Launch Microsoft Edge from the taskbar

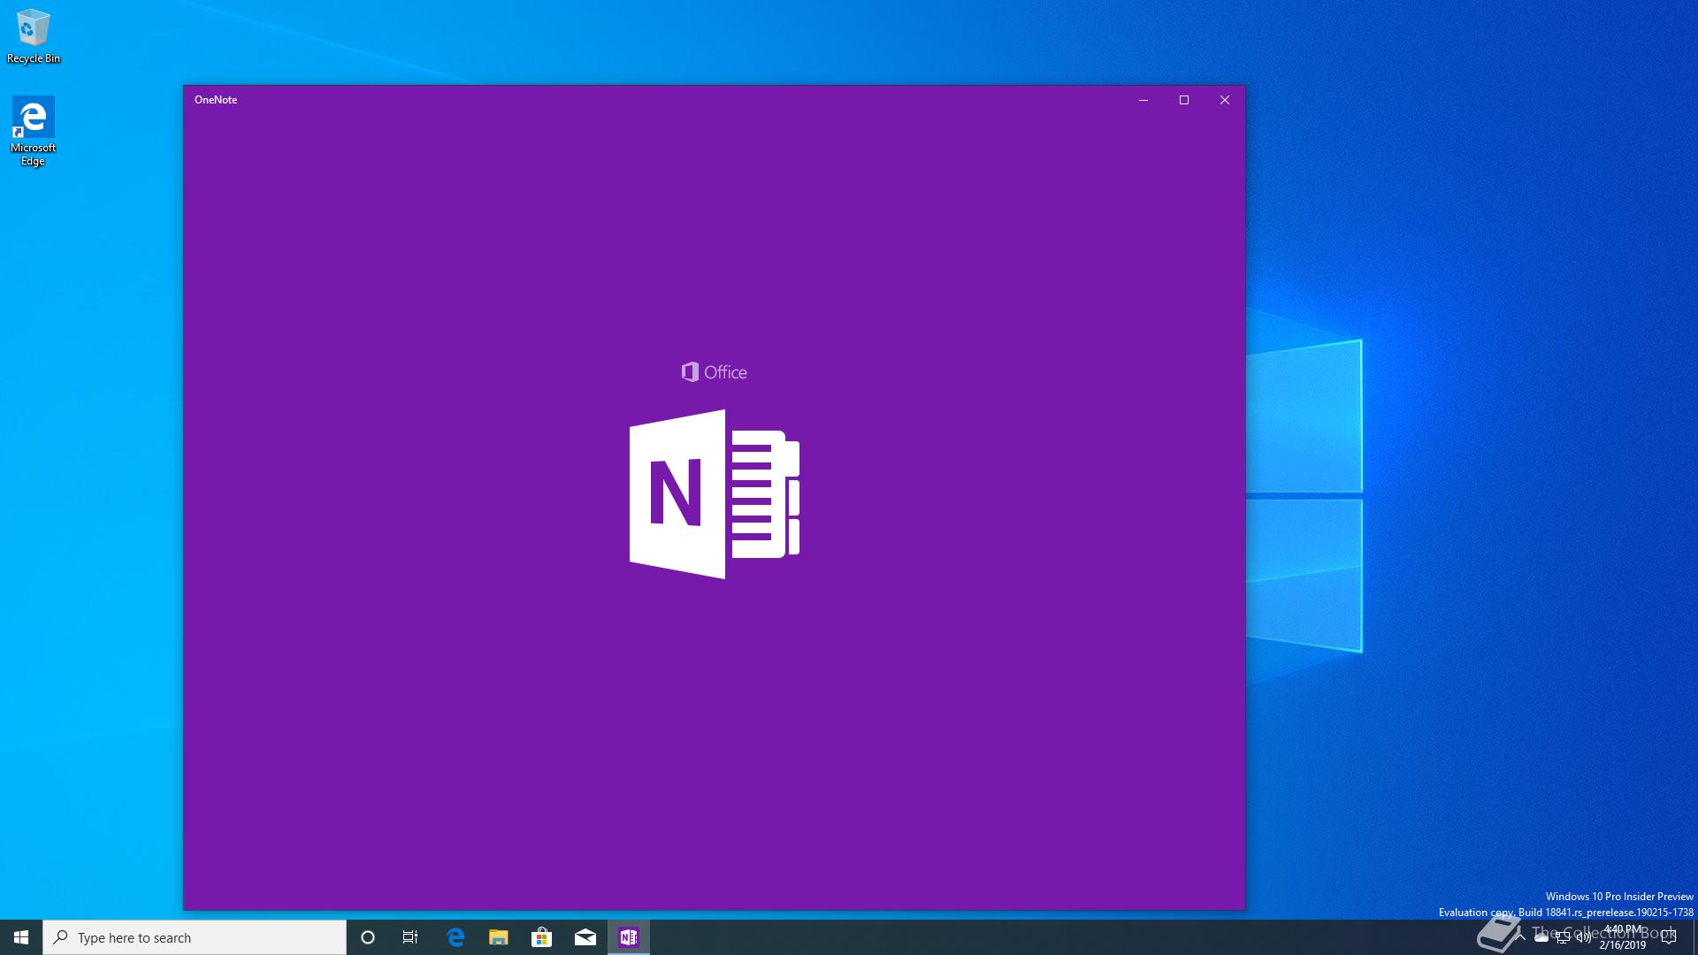coord(455,937)
